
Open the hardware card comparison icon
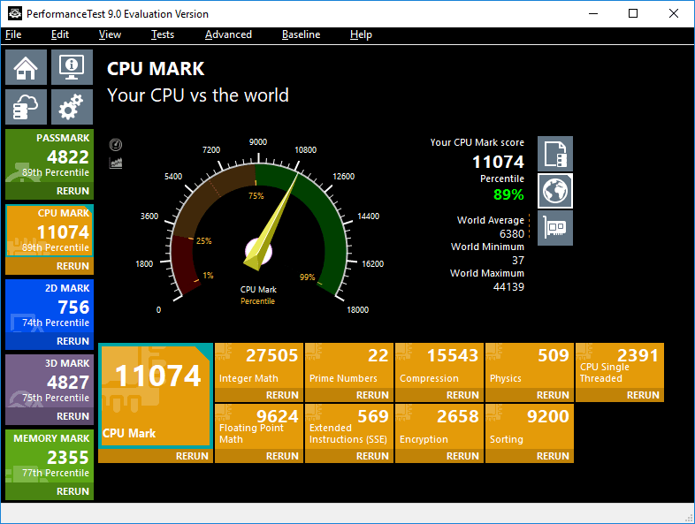point(555,228)
